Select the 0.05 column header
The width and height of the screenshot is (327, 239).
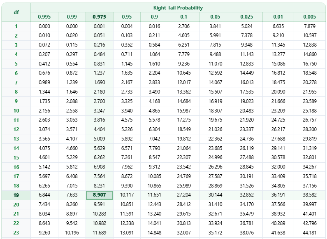215,17
